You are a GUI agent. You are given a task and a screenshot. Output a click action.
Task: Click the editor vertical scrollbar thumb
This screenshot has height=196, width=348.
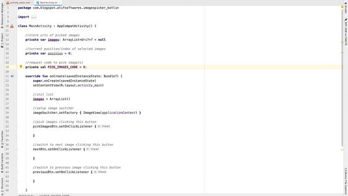342,78
